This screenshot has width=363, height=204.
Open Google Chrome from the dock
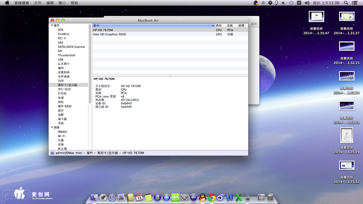point(212,197)
